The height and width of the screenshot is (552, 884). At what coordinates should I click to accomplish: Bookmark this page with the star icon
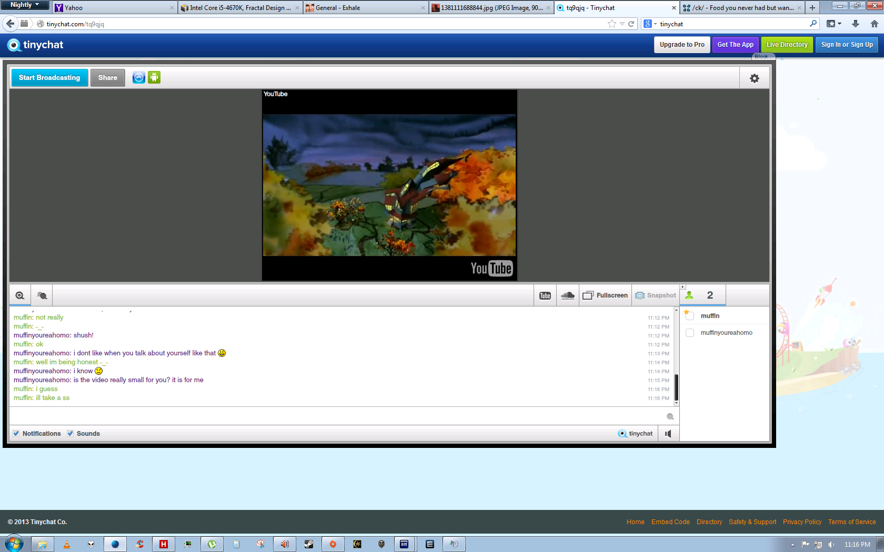coord(611,24)
